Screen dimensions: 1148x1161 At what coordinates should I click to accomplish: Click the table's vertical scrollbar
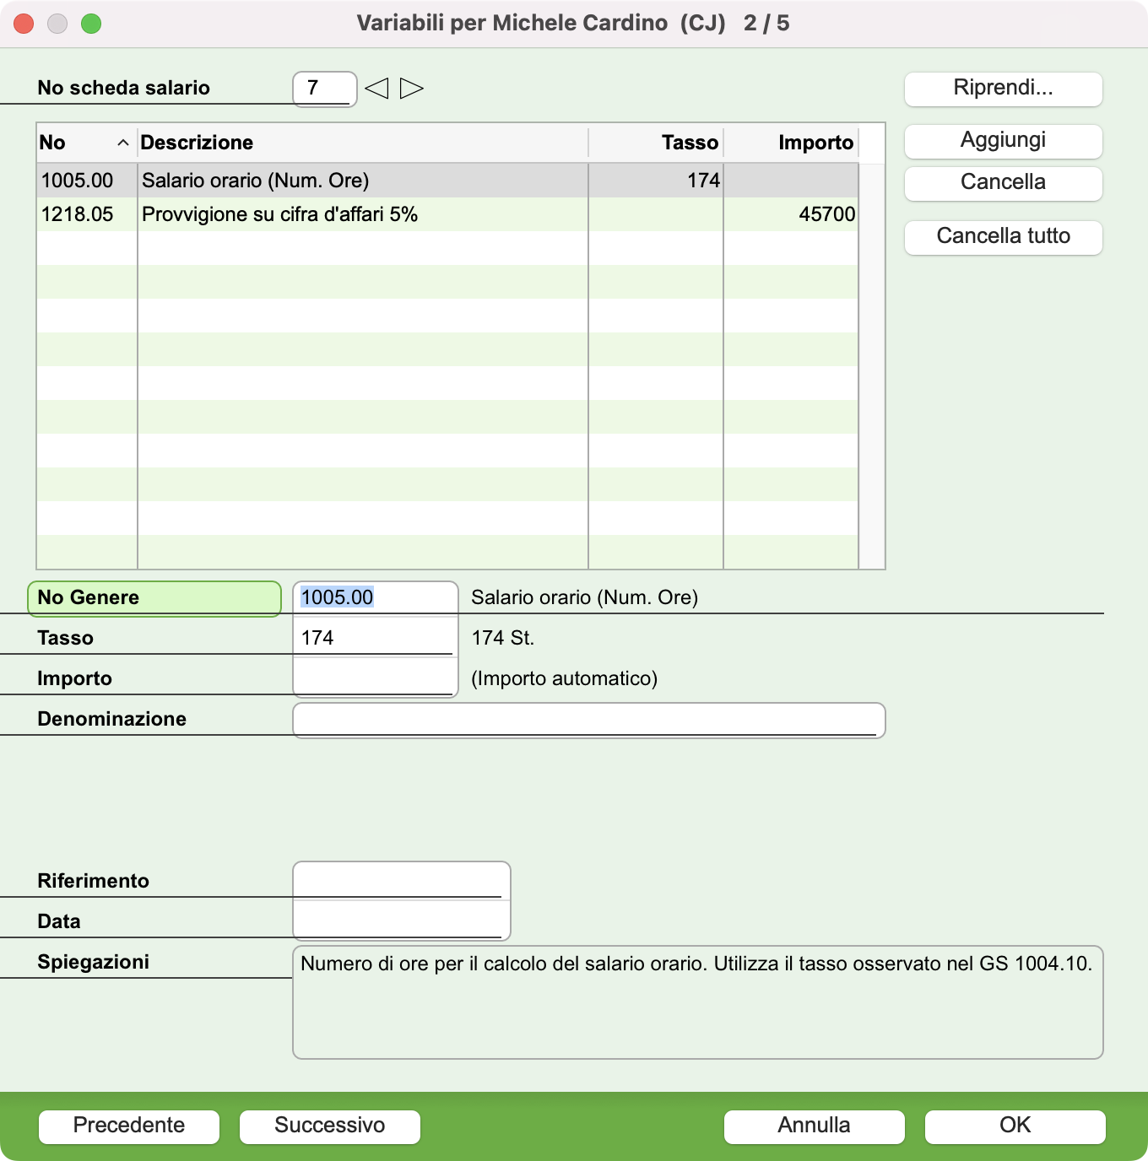click(x=872, y=366)
